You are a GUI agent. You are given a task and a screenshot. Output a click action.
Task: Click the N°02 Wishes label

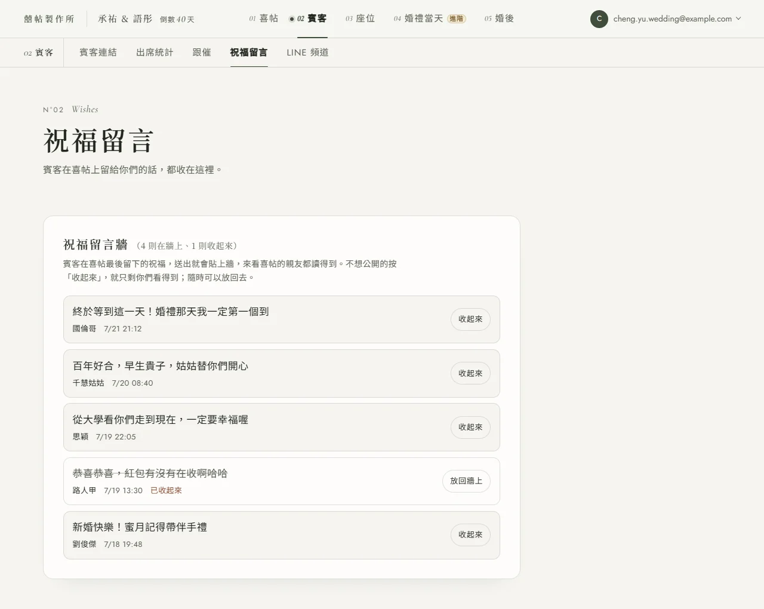click(x=70, y=109)
